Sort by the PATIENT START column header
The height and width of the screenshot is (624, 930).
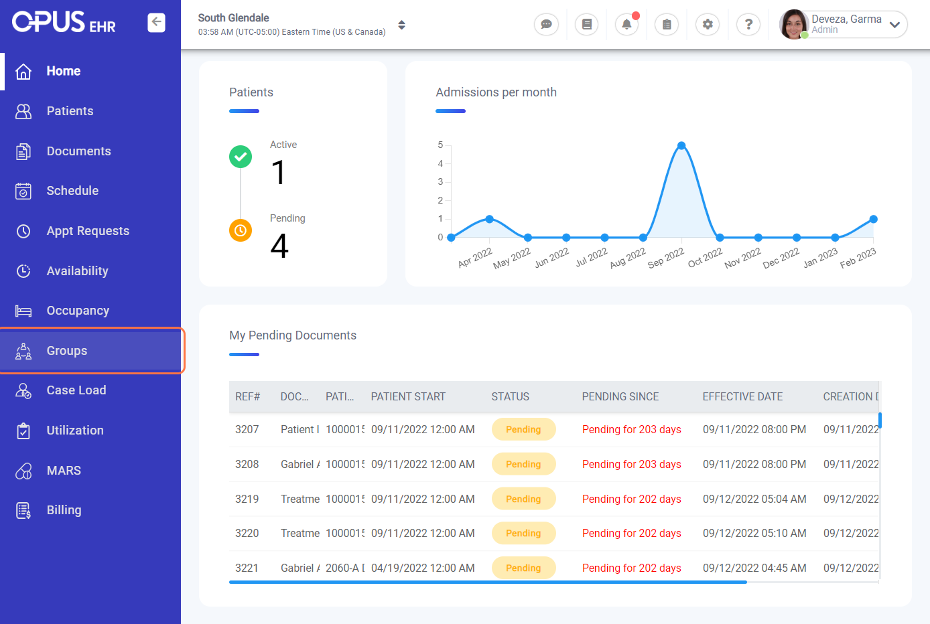408,397
